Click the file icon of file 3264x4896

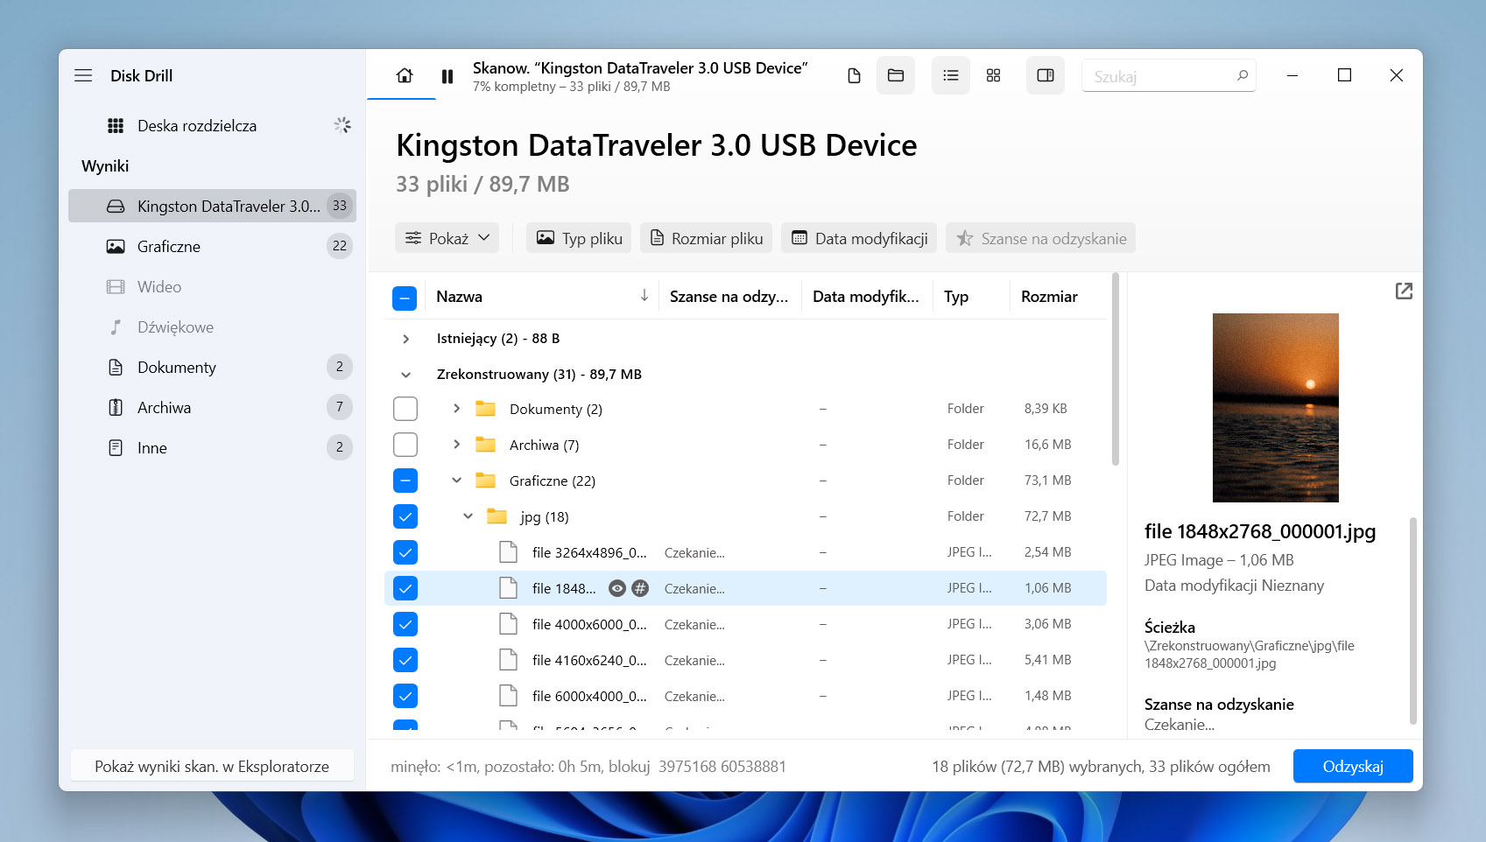point(508,551)
